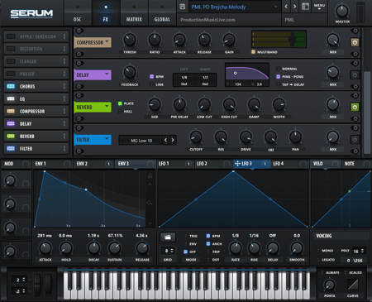Toggle the Flanger effect in the FX list
This screenshot has height=302, width=372.
pos(11,61)
